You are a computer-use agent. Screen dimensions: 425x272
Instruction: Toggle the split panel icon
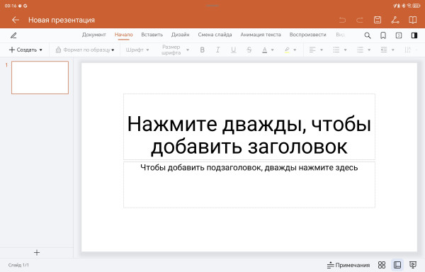coord(414,35)
